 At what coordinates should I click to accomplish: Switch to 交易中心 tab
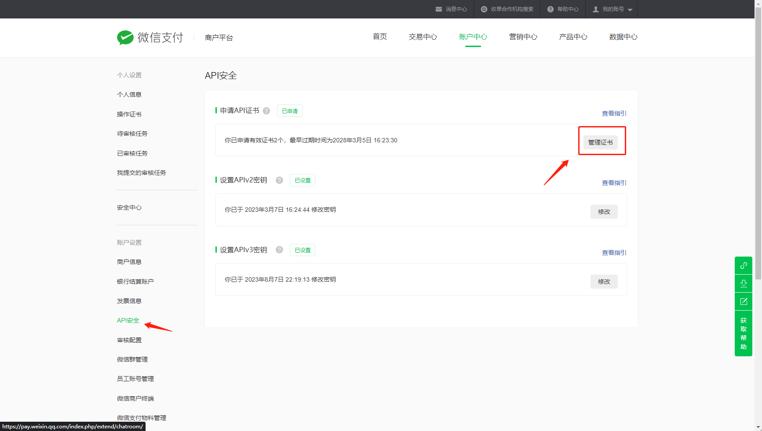423,37
